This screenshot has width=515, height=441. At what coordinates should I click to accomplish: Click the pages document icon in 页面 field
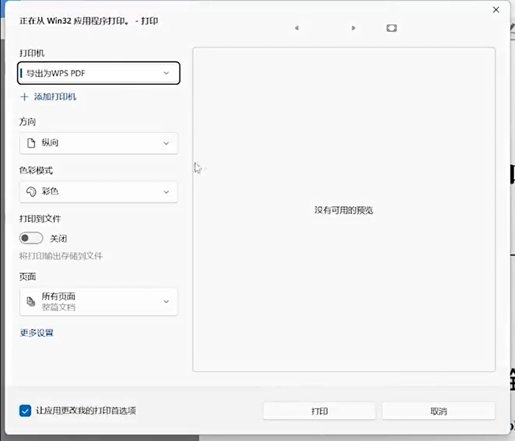coord(32,301)
